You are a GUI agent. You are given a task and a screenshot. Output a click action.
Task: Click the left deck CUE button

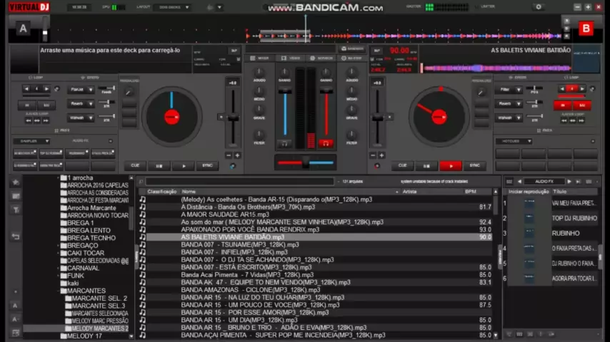[135, 165]
